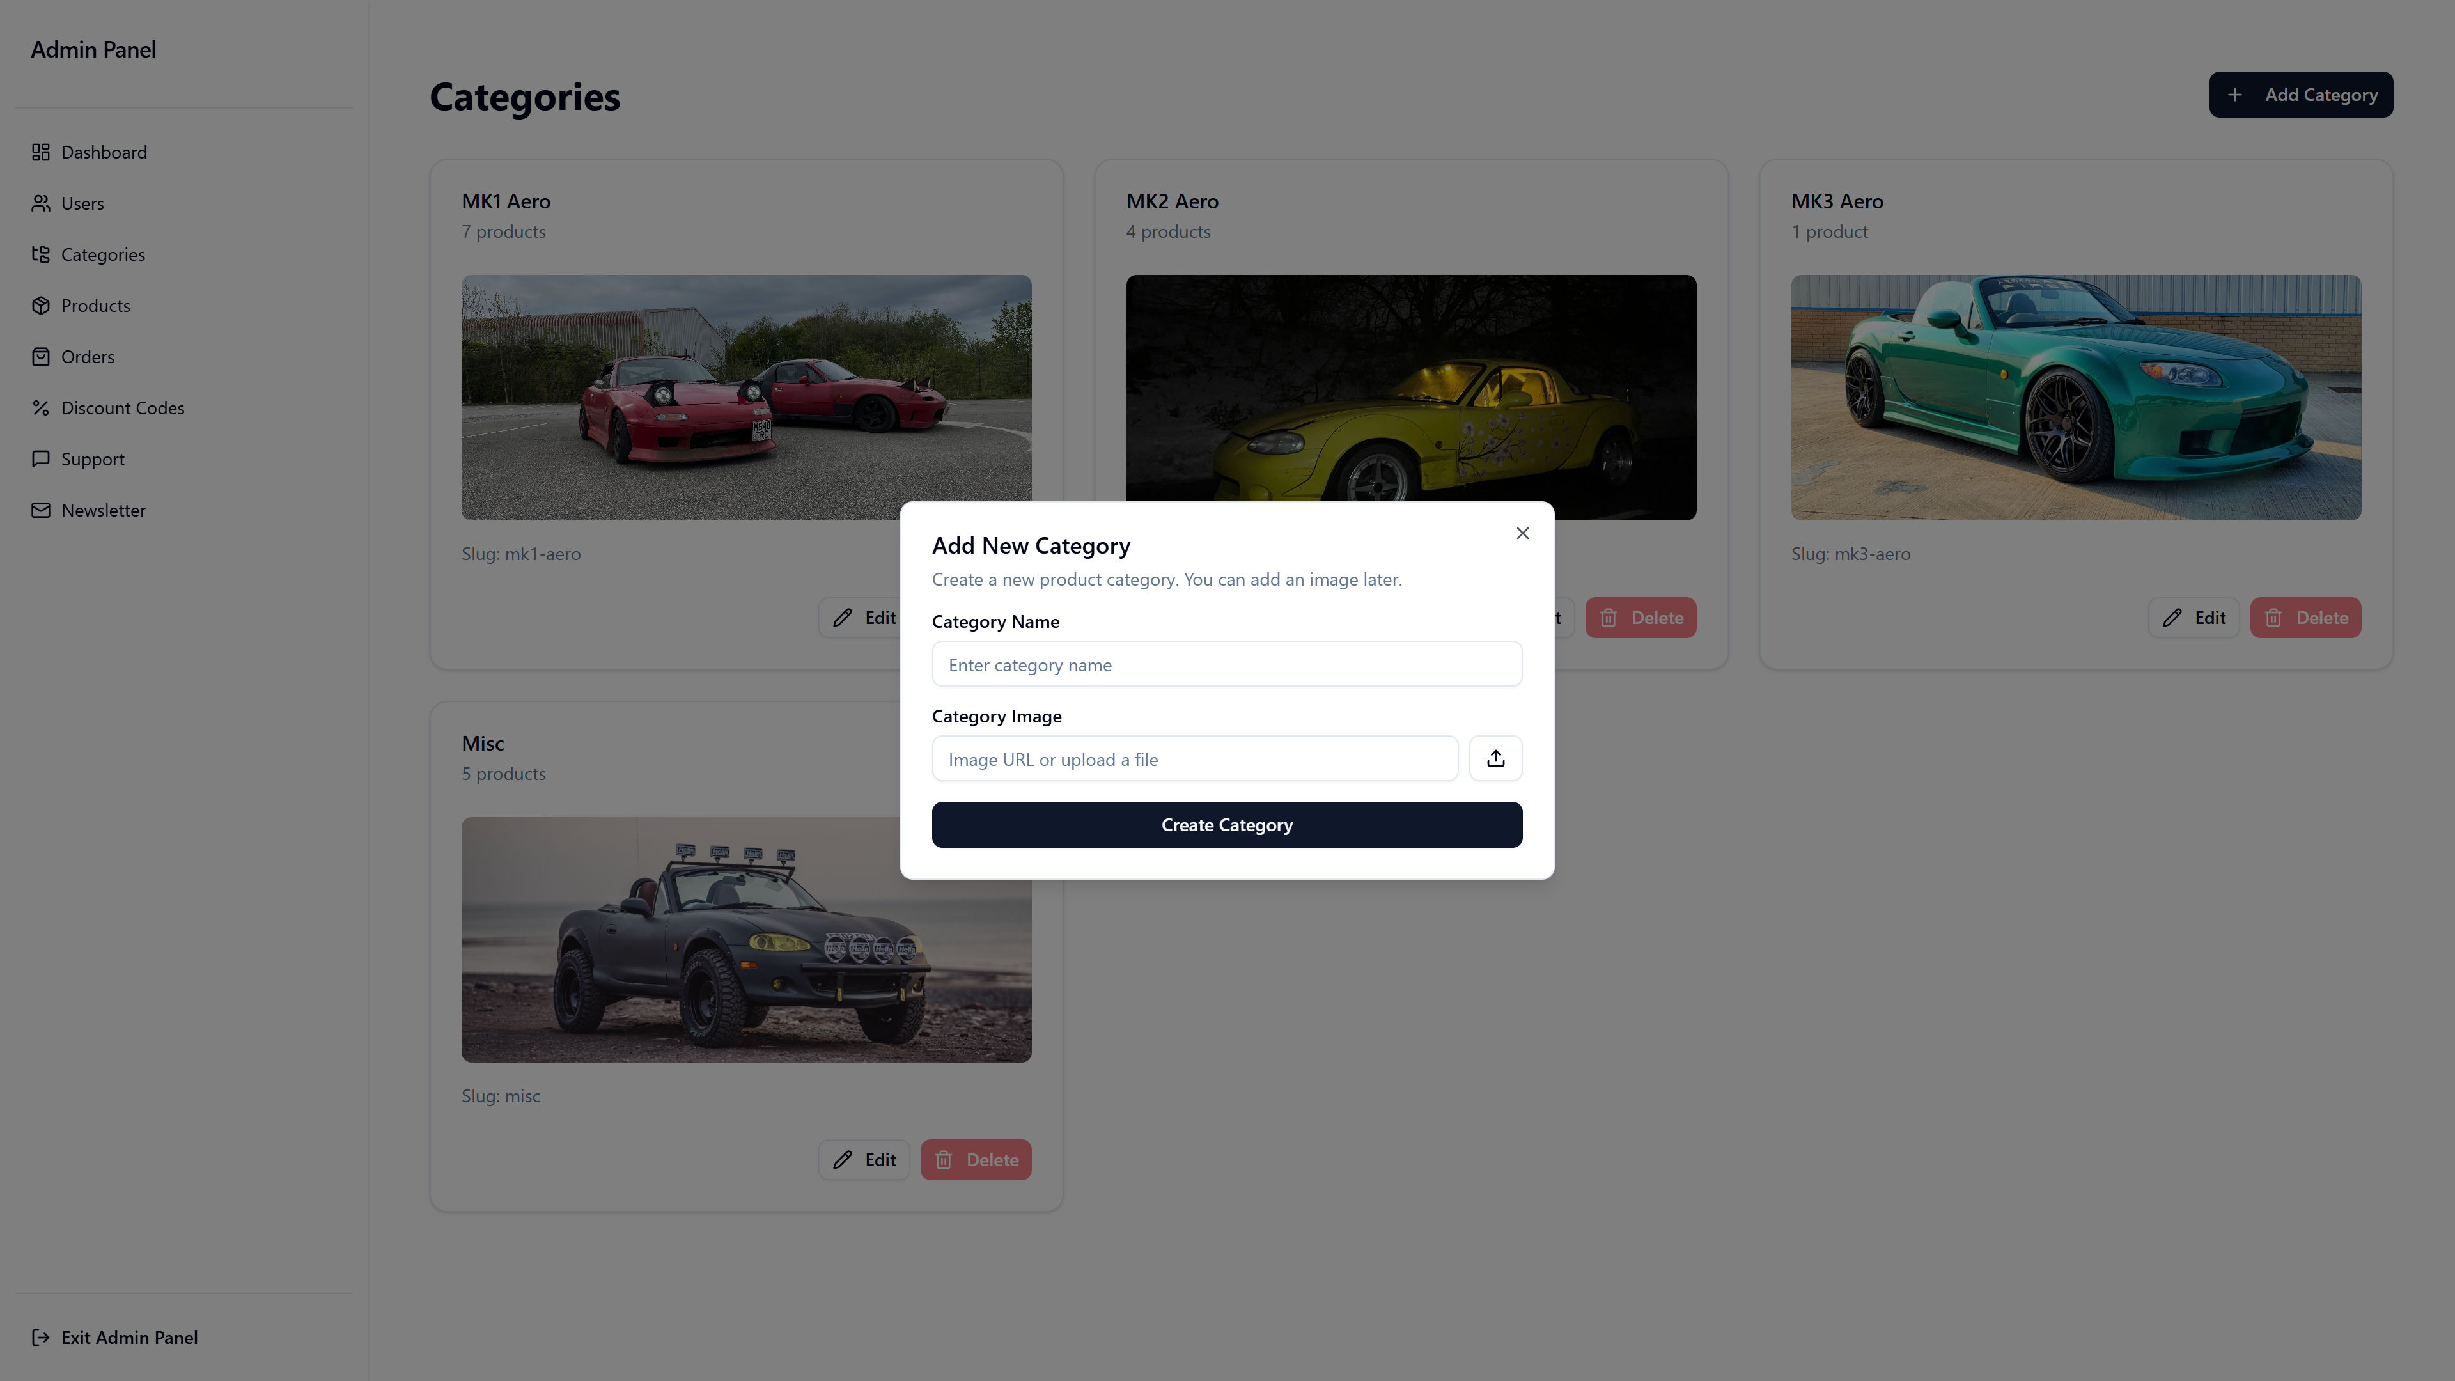Click the Misc card title

482,744
